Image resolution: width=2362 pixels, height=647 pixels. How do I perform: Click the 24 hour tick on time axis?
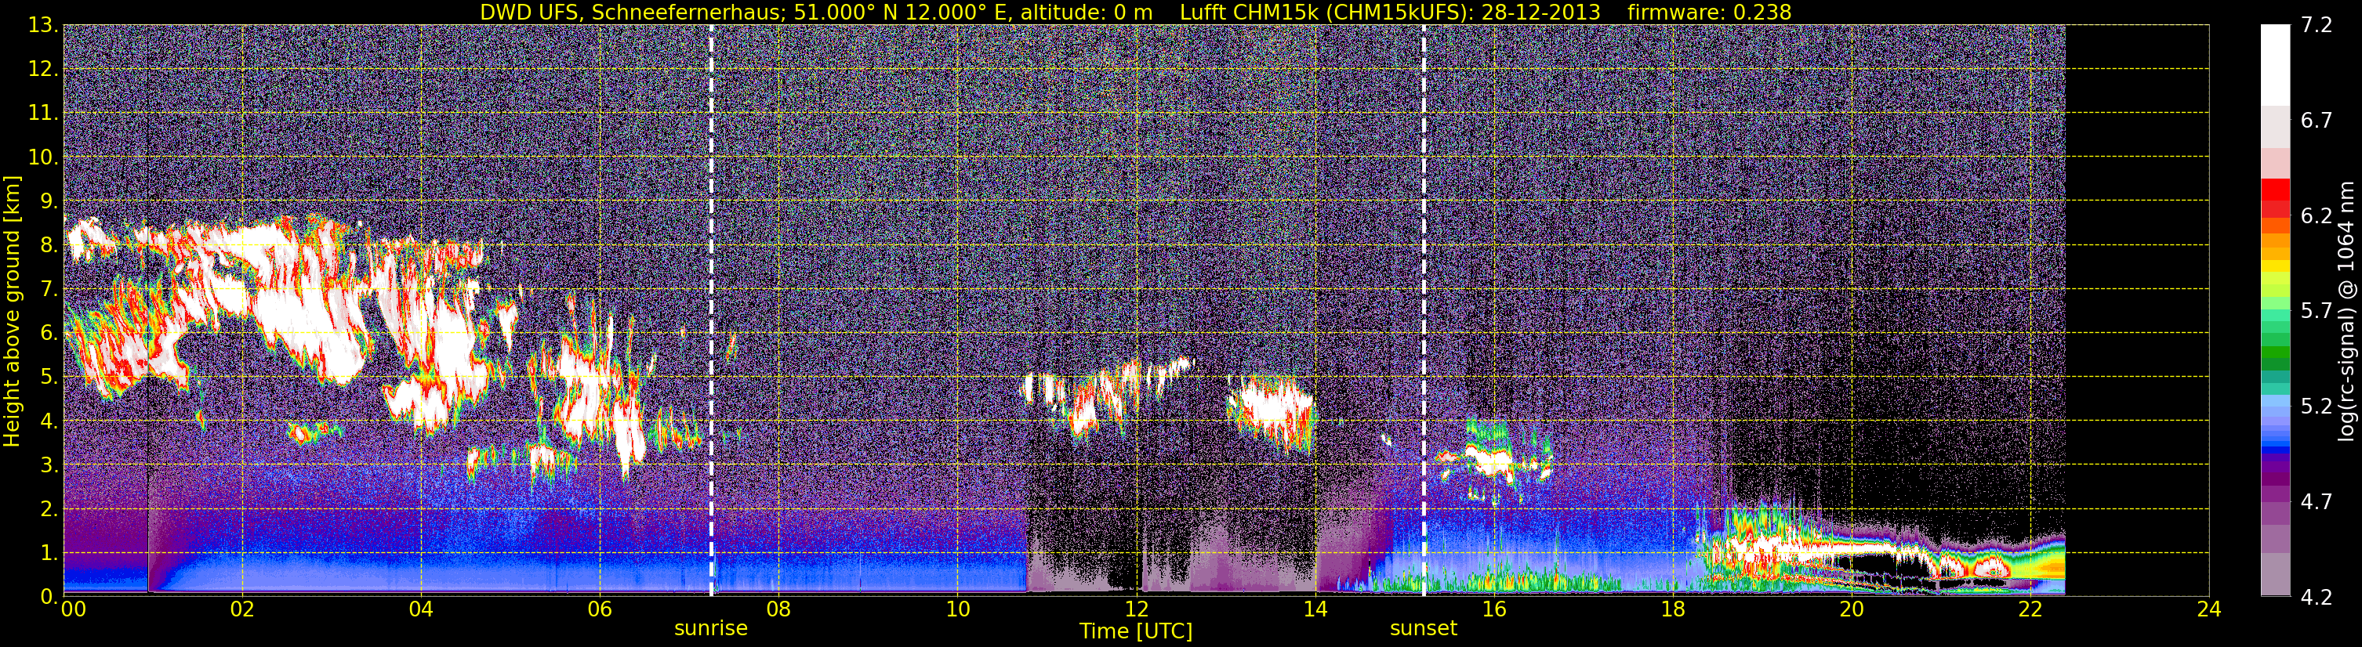pos(2209,609)
